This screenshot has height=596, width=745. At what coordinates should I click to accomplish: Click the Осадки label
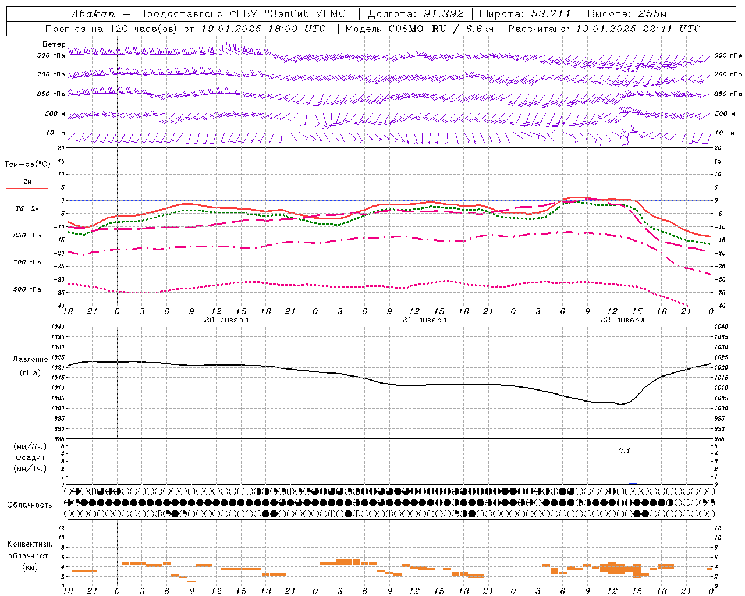point(30,457)
